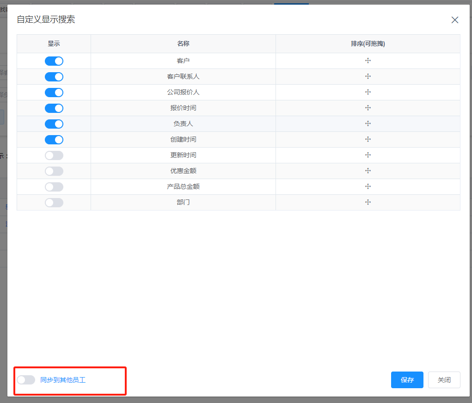The image size is (472, 403).
Task: Click drag handle icon for 客户联系人 row
Action: (x=368, y=76)
